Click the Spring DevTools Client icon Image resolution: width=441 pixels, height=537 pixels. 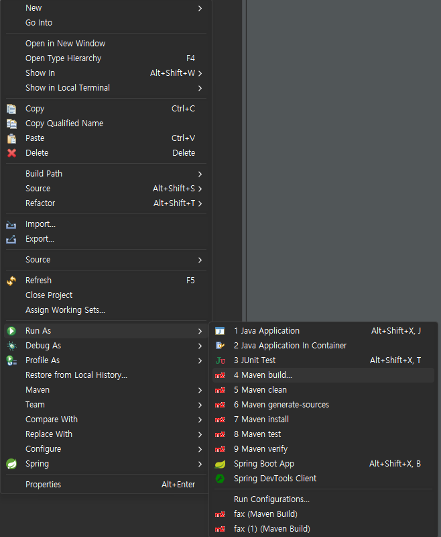[x=220, y=479]
